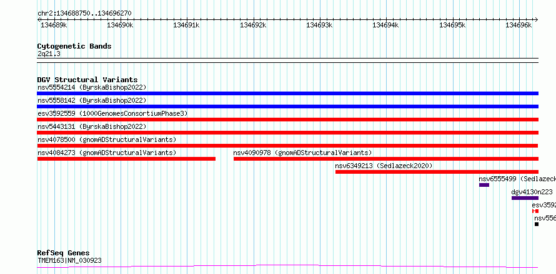The image size is (556, 274).
Task: Click the TMEM163|NM_030923 gene label
Action: click(x=69, y=260)
